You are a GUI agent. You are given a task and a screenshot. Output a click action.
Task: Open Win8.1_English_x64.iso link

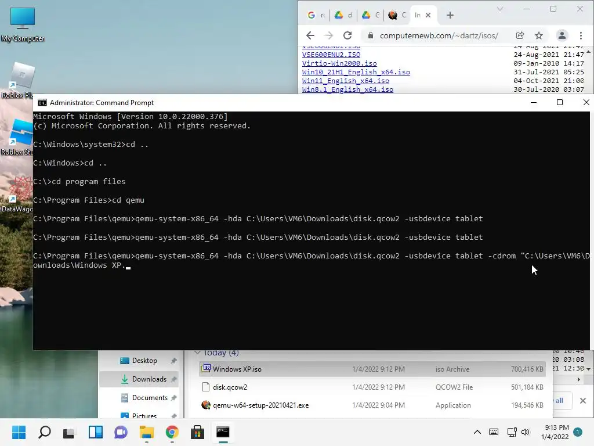pos(347,89)
